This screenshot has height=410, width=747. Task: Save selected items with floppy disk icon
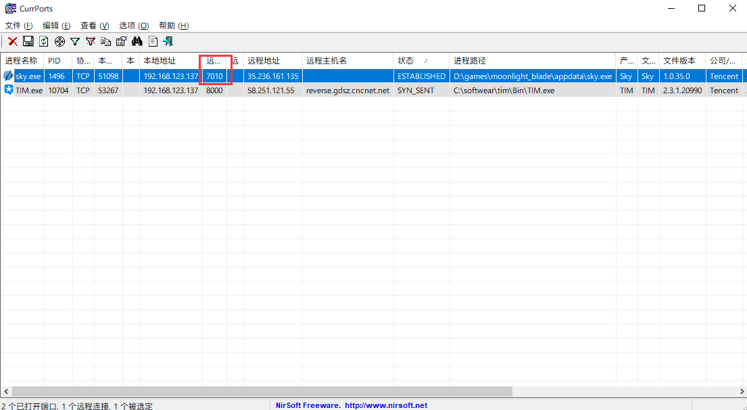(28, 41)
